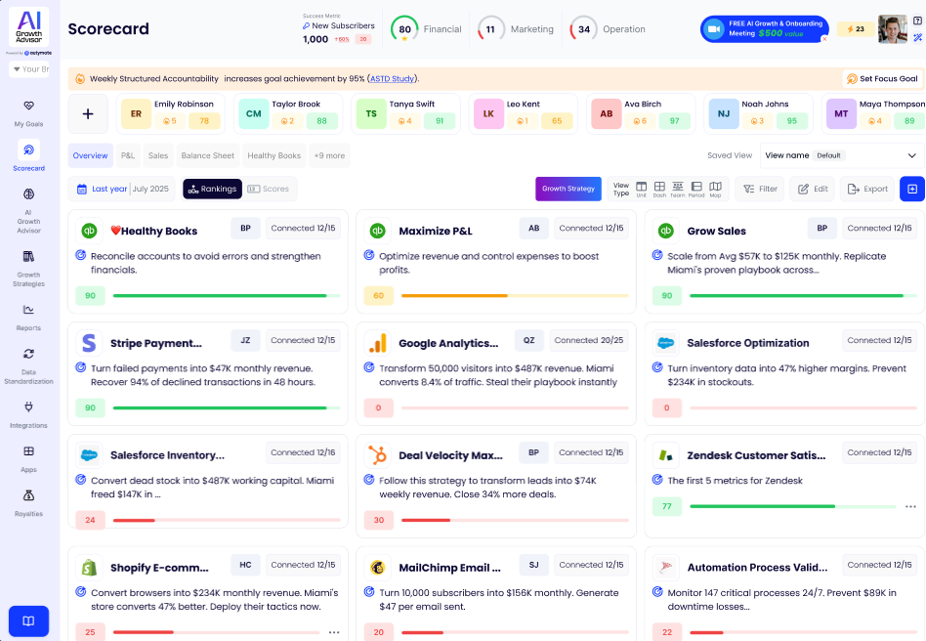
Task: Expand the Saved View name dropdown
Action: pyautogui.click(x=841, y=155)
